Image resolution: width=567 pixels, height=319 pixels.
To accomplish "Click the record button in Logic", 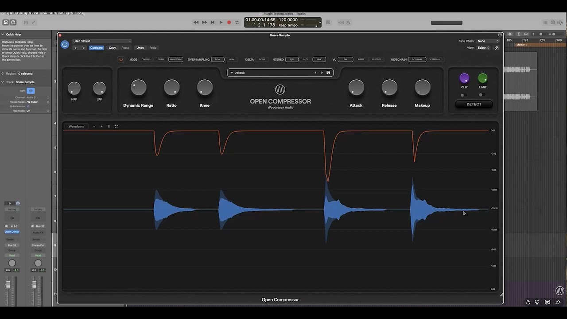I will pos(229,22).
